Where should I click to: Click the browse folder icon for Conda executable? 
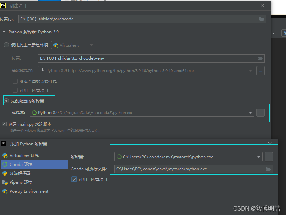pos(268,169)
